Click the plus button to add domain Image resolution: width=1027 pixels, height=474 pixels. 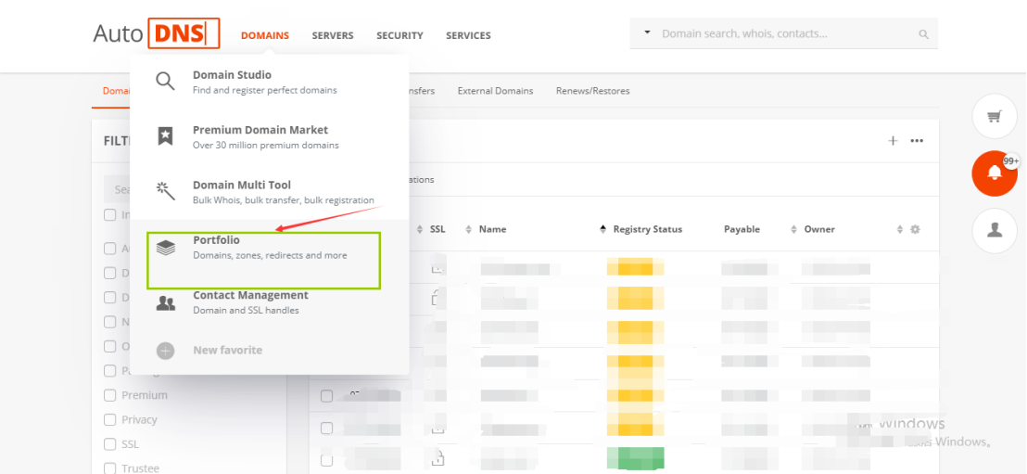(x=893, y=141)
